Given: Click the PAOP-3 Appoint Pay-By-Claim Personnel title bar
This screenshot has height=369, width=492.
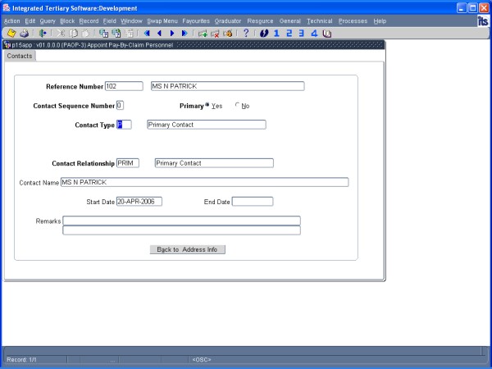Looking at the screenshot, I should coord(194,45).
